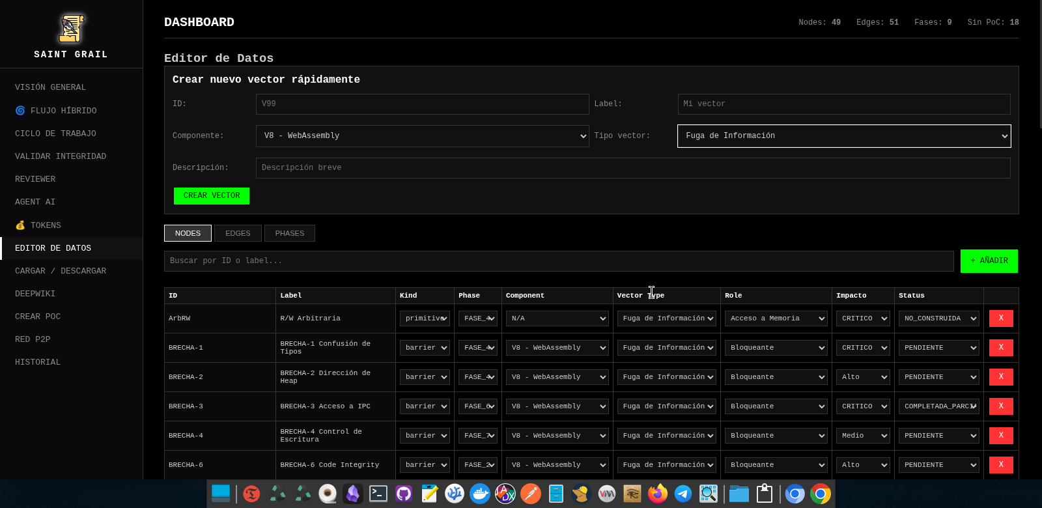
Task: Launch GitHub Desktop from the dock
Action: point(404,494)
